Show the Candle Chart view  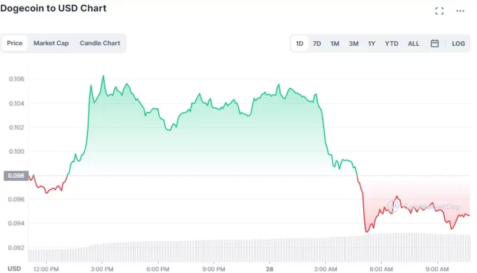pyautogui.click(x=100, y=43)
